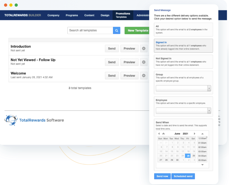Image resolution: width=229 pixels, height=185 pixels.
Task: Open settings gear for Not Yet Viewed template
Action: [x=144, y=62]
